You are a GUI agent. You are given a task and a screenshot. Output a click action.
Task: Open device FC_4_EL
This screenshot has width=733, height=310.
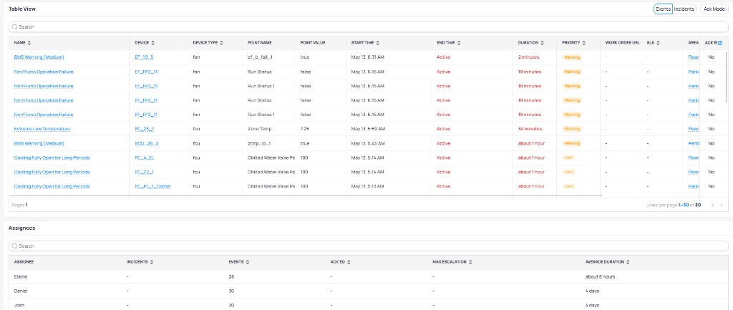[145, 158]
